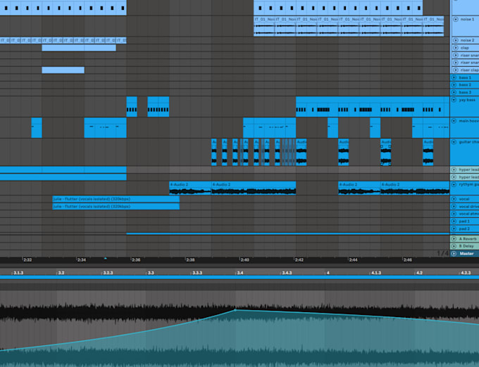Select the B Delay track name
The width and height of the screenshot is (479, 367).
[466, 246]
